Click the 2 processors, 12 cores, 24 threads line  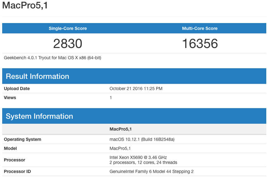pyautogui.click(x=143, y=162)
